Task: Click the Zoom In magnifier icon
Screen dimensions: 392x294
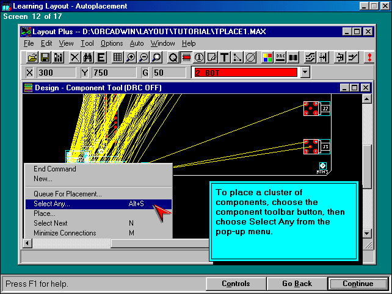Action: click(x=131, y=57)
